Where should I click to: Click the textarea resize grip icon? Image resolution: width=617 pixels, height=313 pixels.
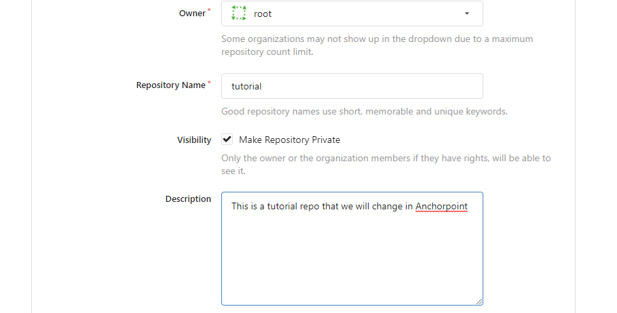pyautogui.click(x=479, y=301)
